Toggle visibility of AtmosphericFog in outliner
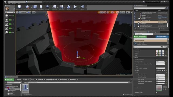The image size is (173, 97). 135,20
